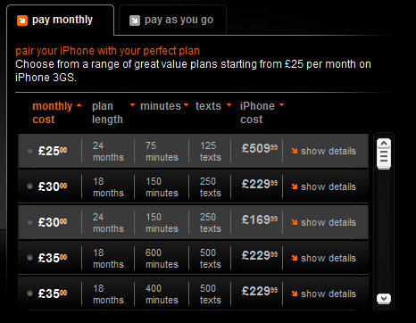Choose the £35 600 minutes plan radio button
Screen dimensions: 416x323
[x=29, y=257]
